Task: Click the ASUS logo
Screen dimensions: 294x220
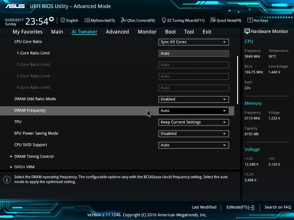Action: tap(15, 6)
